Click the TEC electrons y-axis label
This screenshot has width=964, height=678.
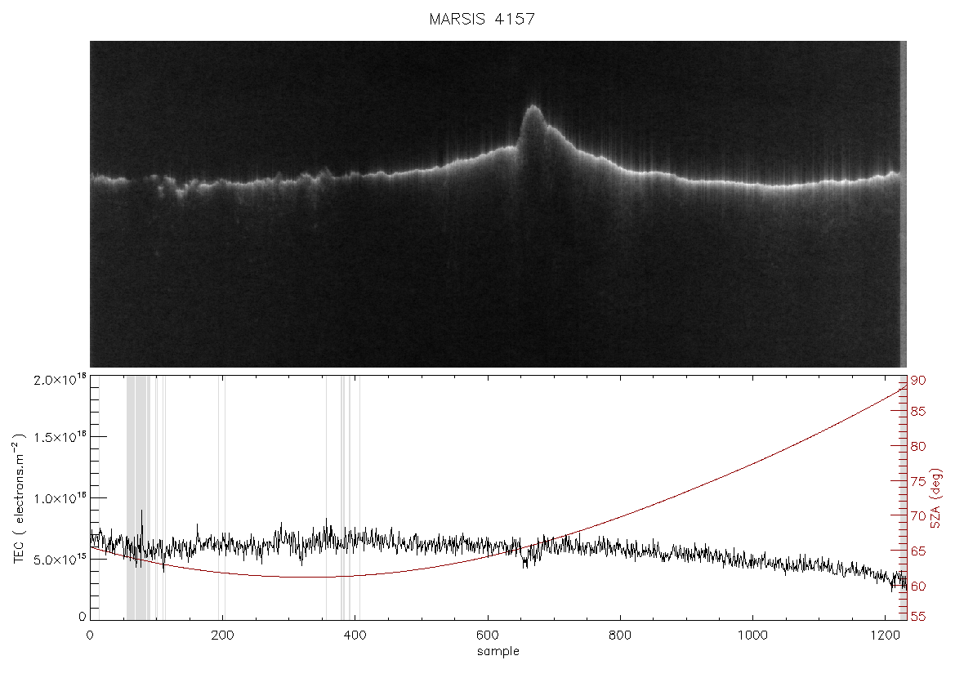click(x=19, y=498)
